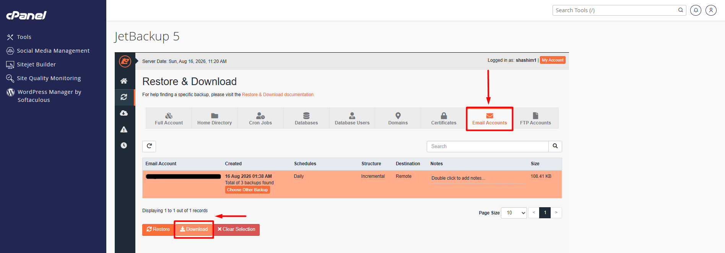Viewport: 725px width, 253px height.
Task: Click the Schedules column header
Action: (x=305, y=164)
